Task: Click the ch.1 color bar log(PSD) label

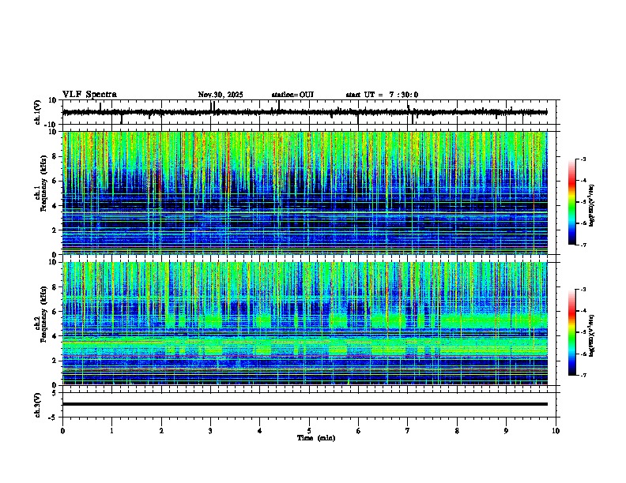Action: click(x=591, y=205)
